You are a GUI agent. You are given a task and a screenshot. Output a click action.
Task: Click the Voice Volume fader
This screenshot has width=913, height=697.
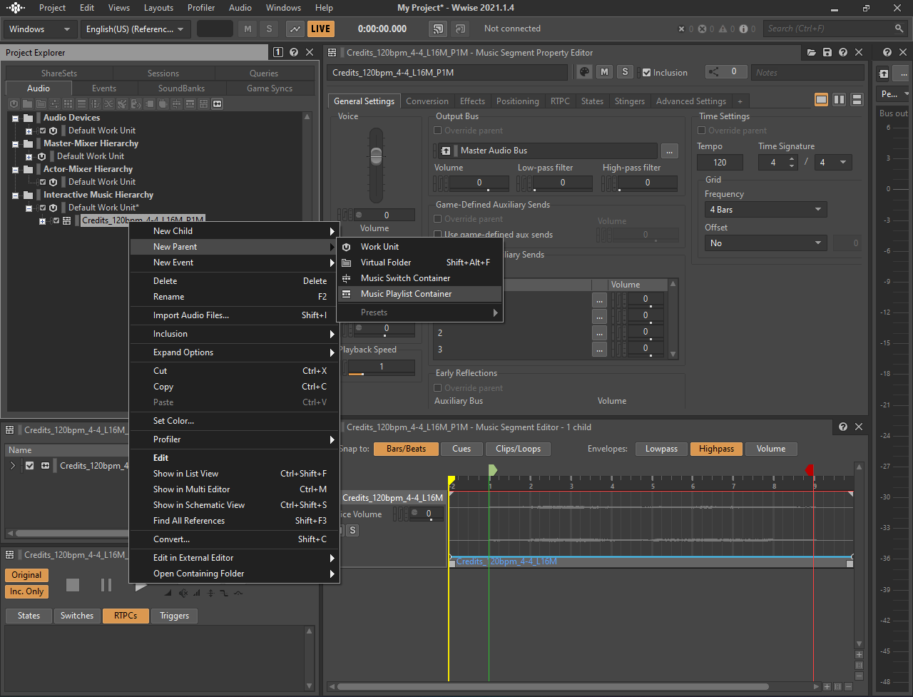(376, 157)
